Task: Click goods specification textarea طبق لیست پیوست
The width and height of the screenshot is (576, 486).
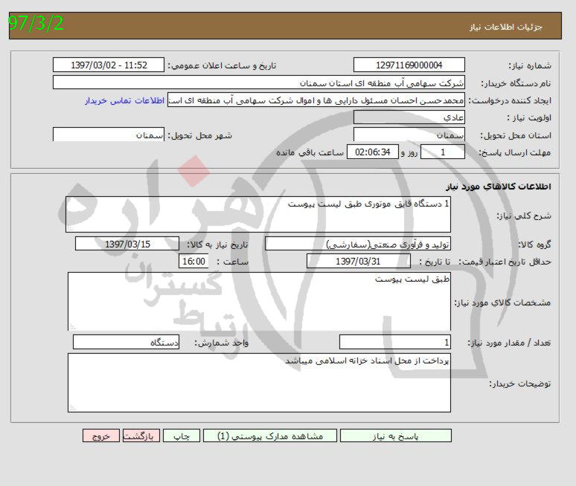Action: point(259,302)
